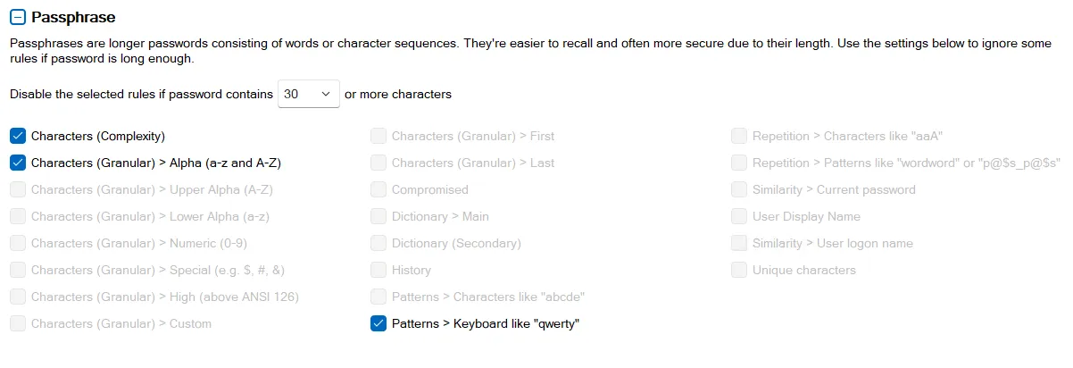Uncheck Patterns > Keyboard like "qwerty"
The image size is (1073, 368).
[x=378, y=323]
